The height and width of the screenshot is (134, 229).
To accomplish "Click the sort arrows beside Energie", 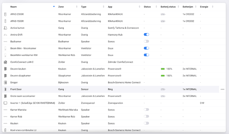I will point(213,7).
